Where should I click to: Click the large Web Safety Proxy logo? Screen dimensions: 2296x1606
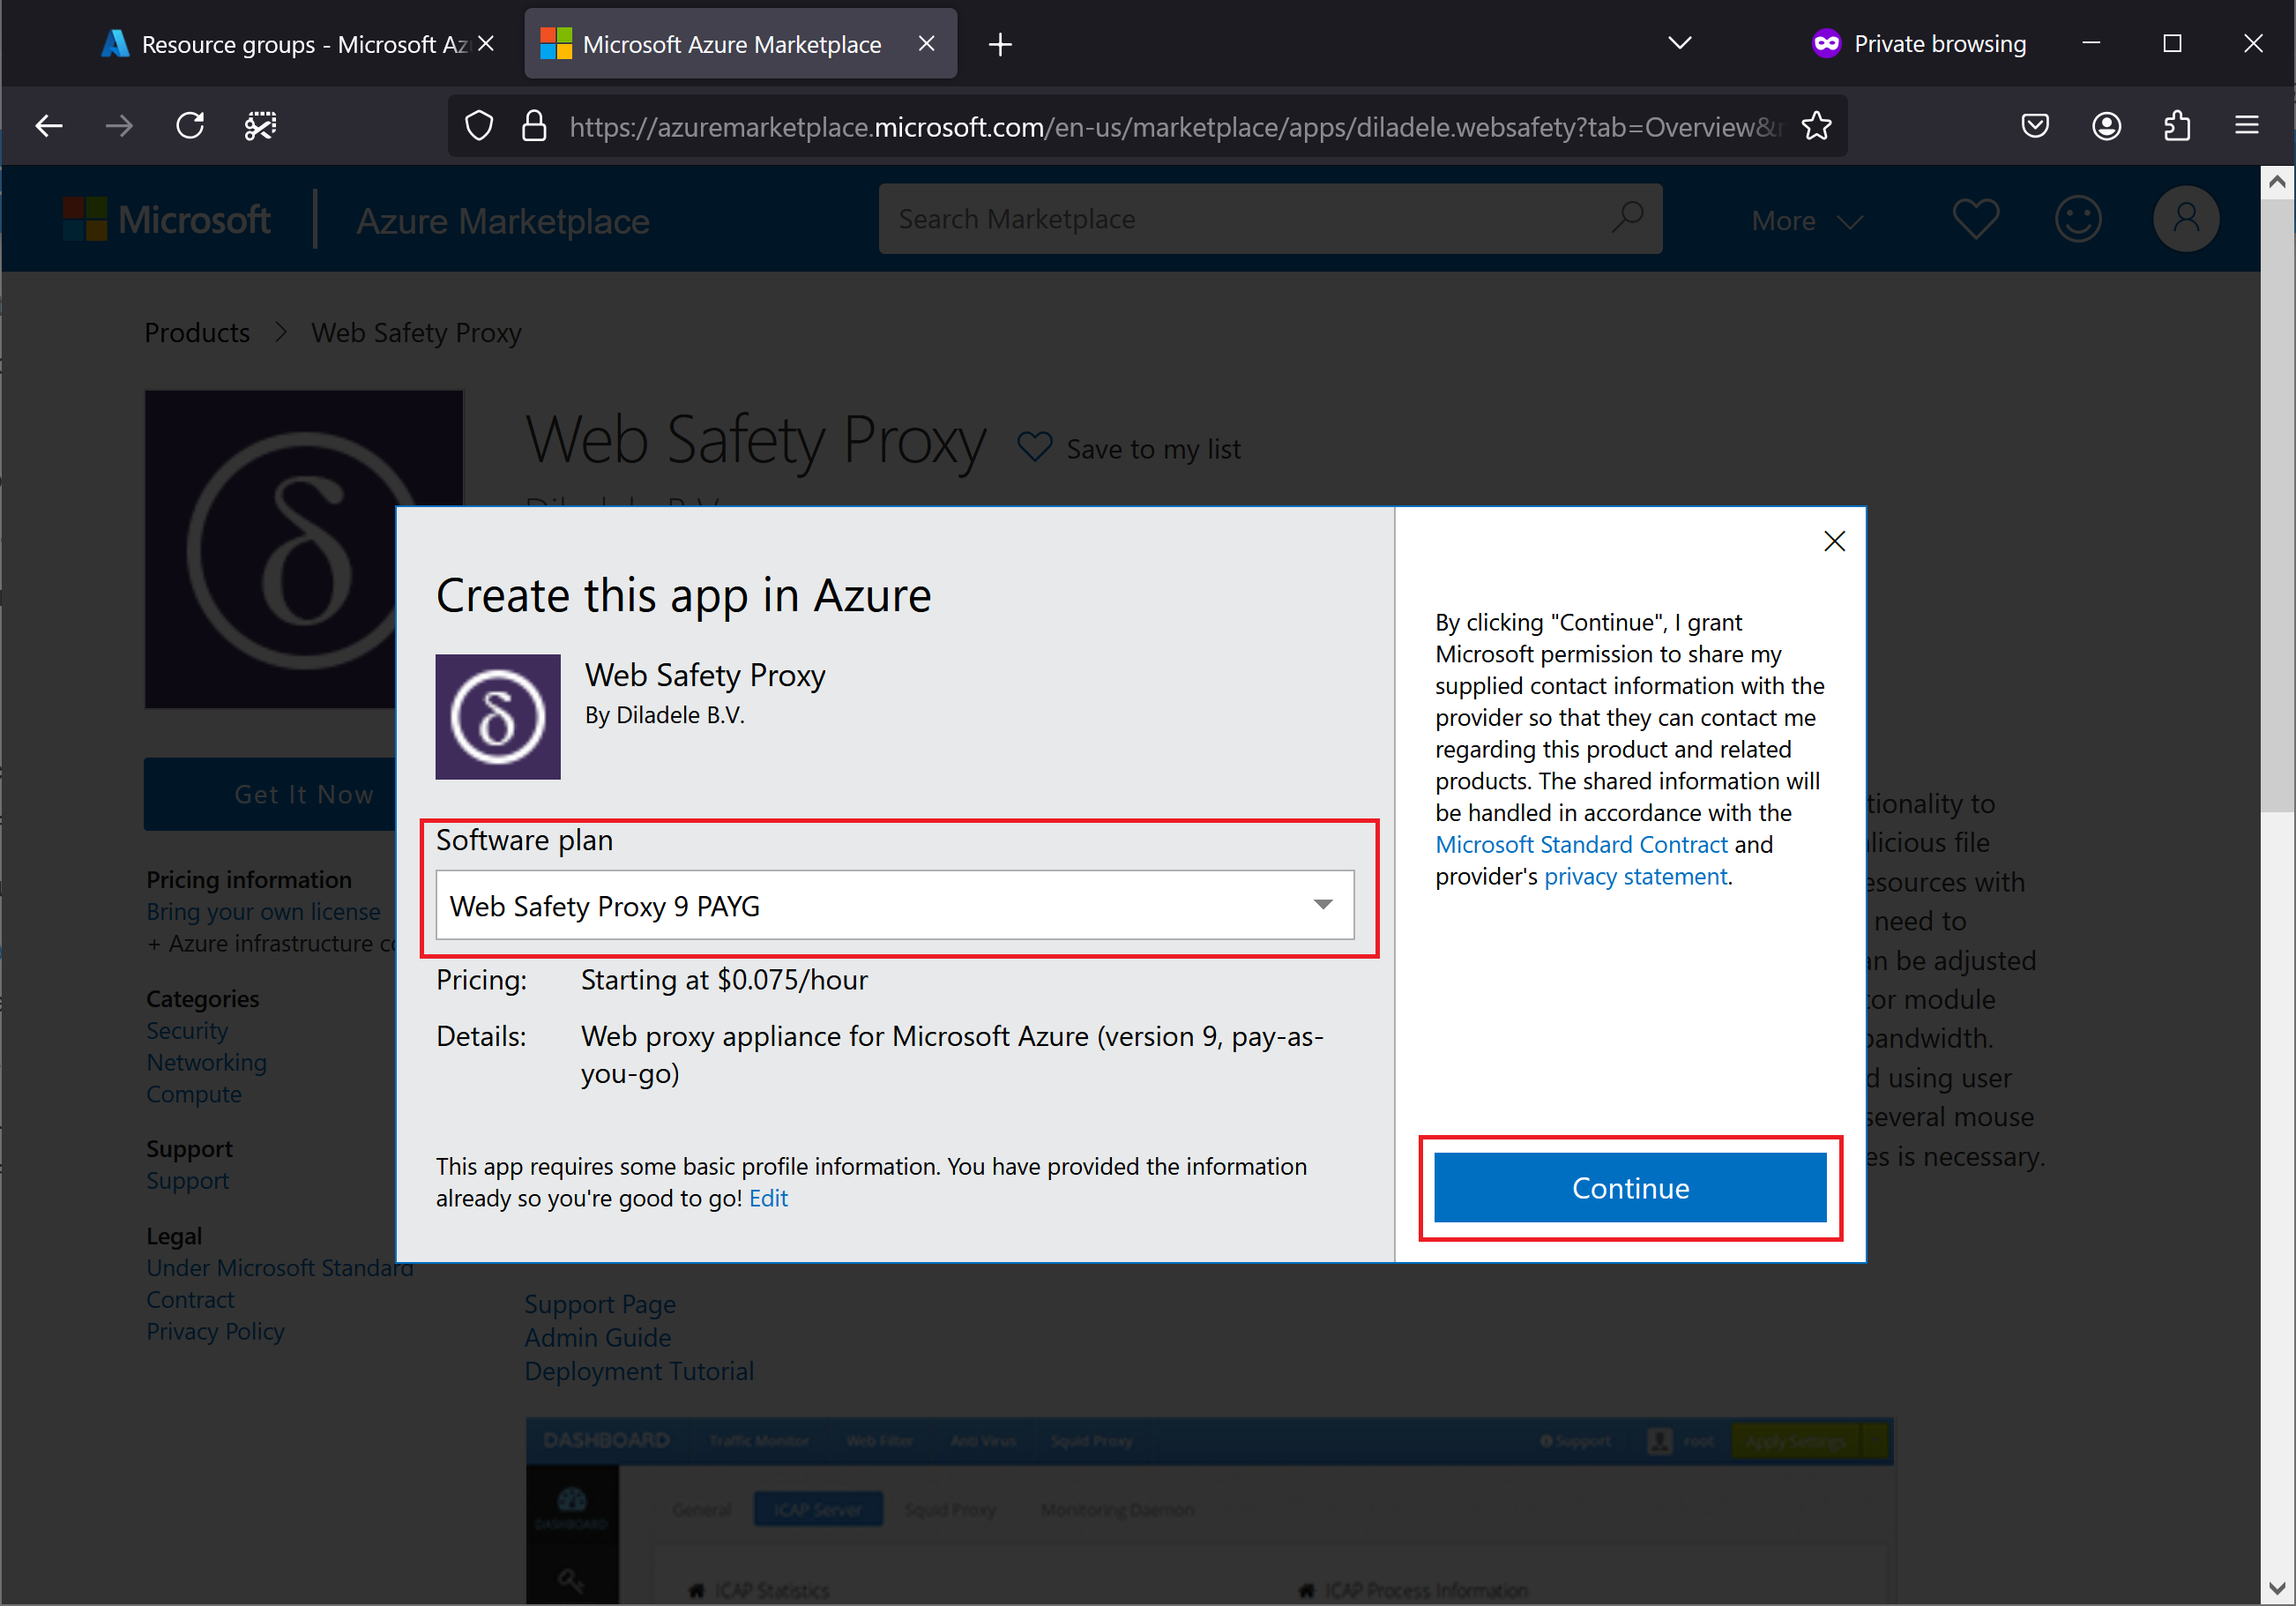coord(270,550)
